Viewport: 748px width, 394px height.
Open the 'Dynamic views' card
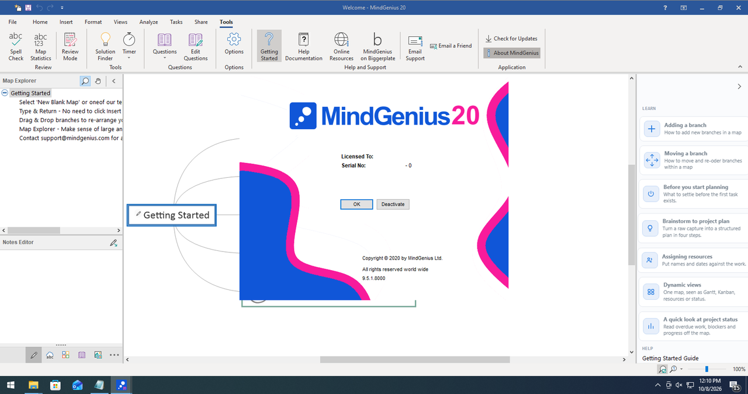point(693,292)
